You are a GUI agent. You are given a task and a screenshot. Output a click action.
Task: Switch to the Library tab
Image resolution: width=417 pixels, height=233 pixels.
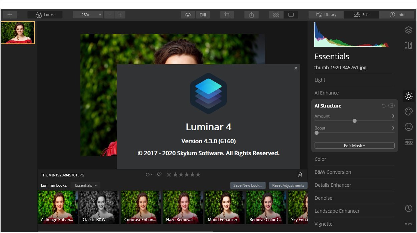pyautogui.click(x=326, y=15)
